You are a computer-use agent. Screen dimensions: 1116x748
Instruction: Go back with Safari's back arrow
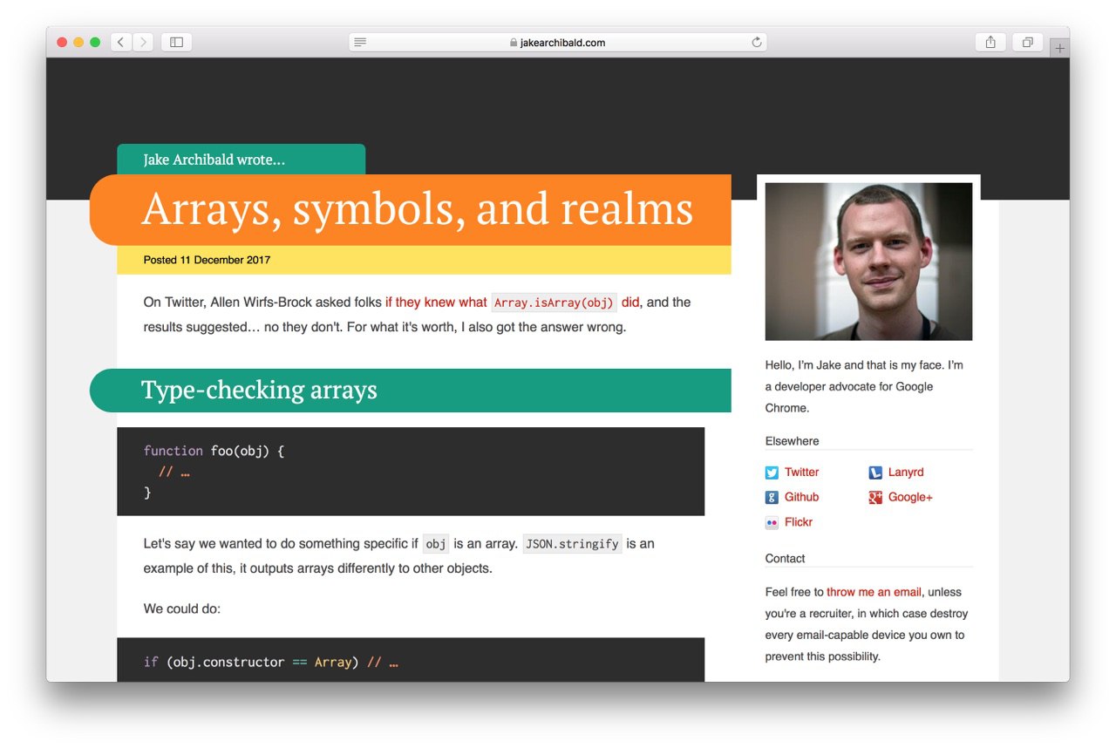click(x=121, y=42)
